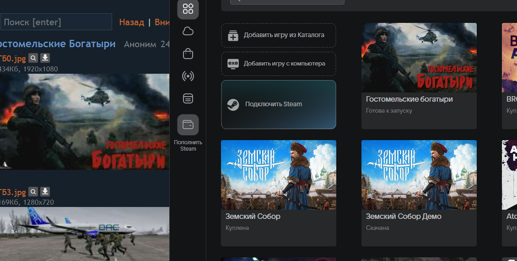Open Гостомельские богатыри game cover in launcher
This screenshot has height=261, width=517.
pos(419,58)
